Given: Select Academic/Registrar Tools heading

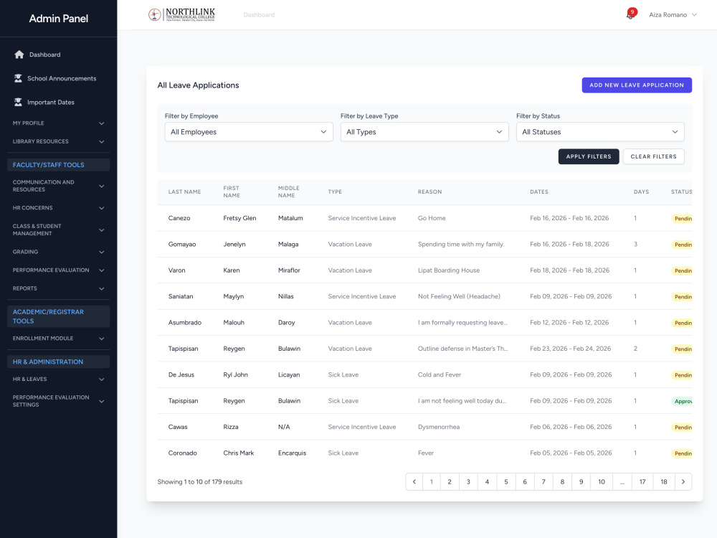Looking at the screenshot, I should [59, 316].
